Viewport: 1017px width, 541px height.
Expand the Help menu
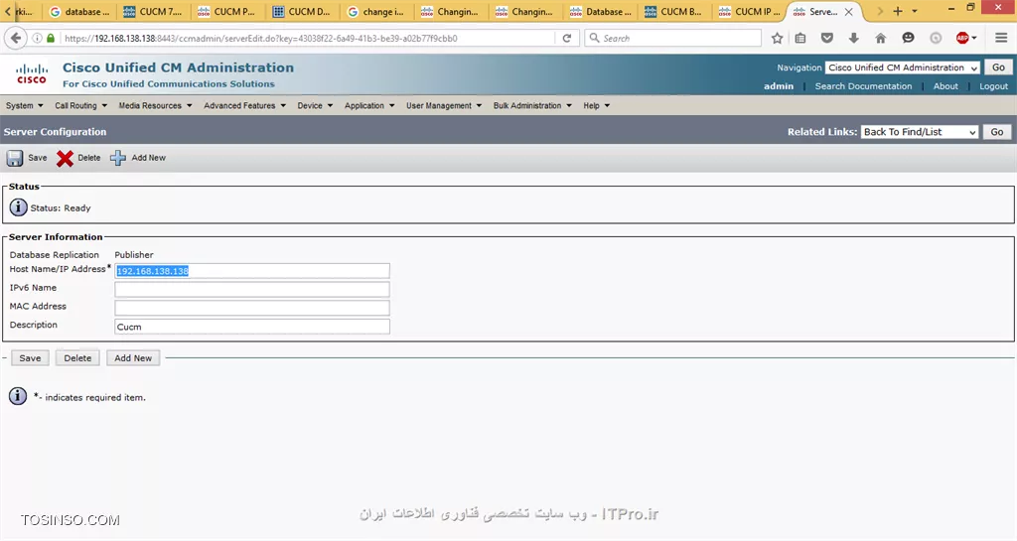click(596, 105)
